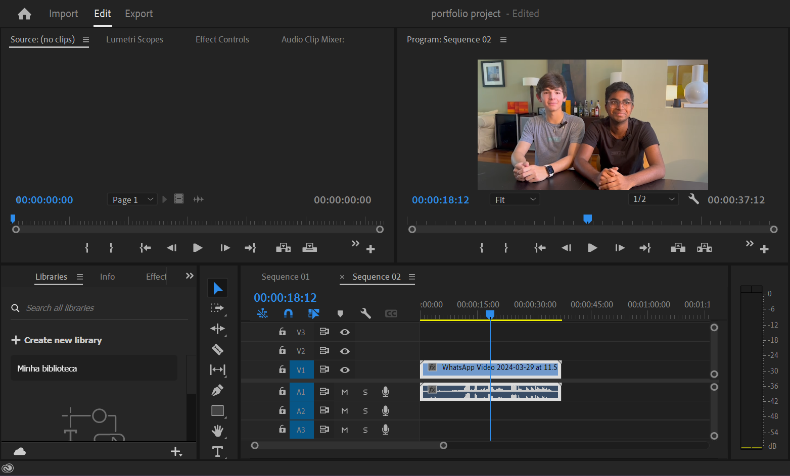Open Libraries panel menu
Screen dimensions: 790x476
(80, 277)
